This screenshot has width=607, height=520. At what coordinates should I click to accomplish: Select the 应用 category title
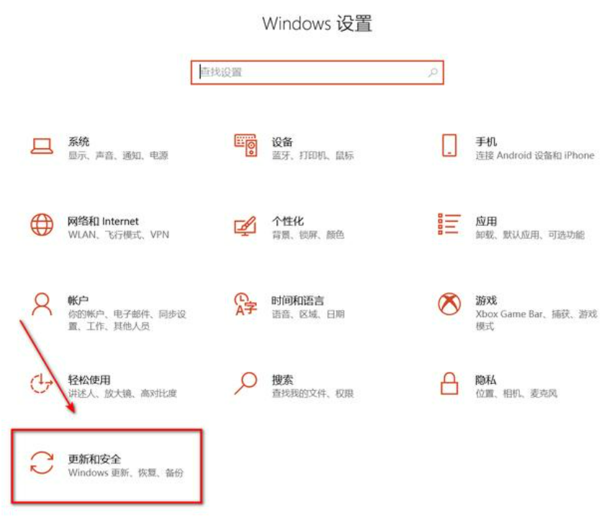[486, 221]
